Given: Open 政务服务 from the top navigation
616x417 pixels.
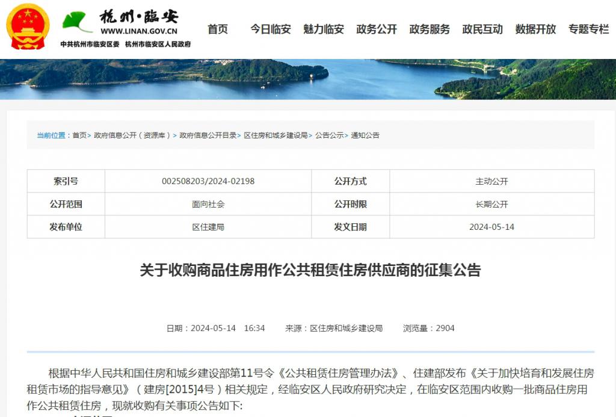Looking at the screenshot, I should [x=430, y=29].
